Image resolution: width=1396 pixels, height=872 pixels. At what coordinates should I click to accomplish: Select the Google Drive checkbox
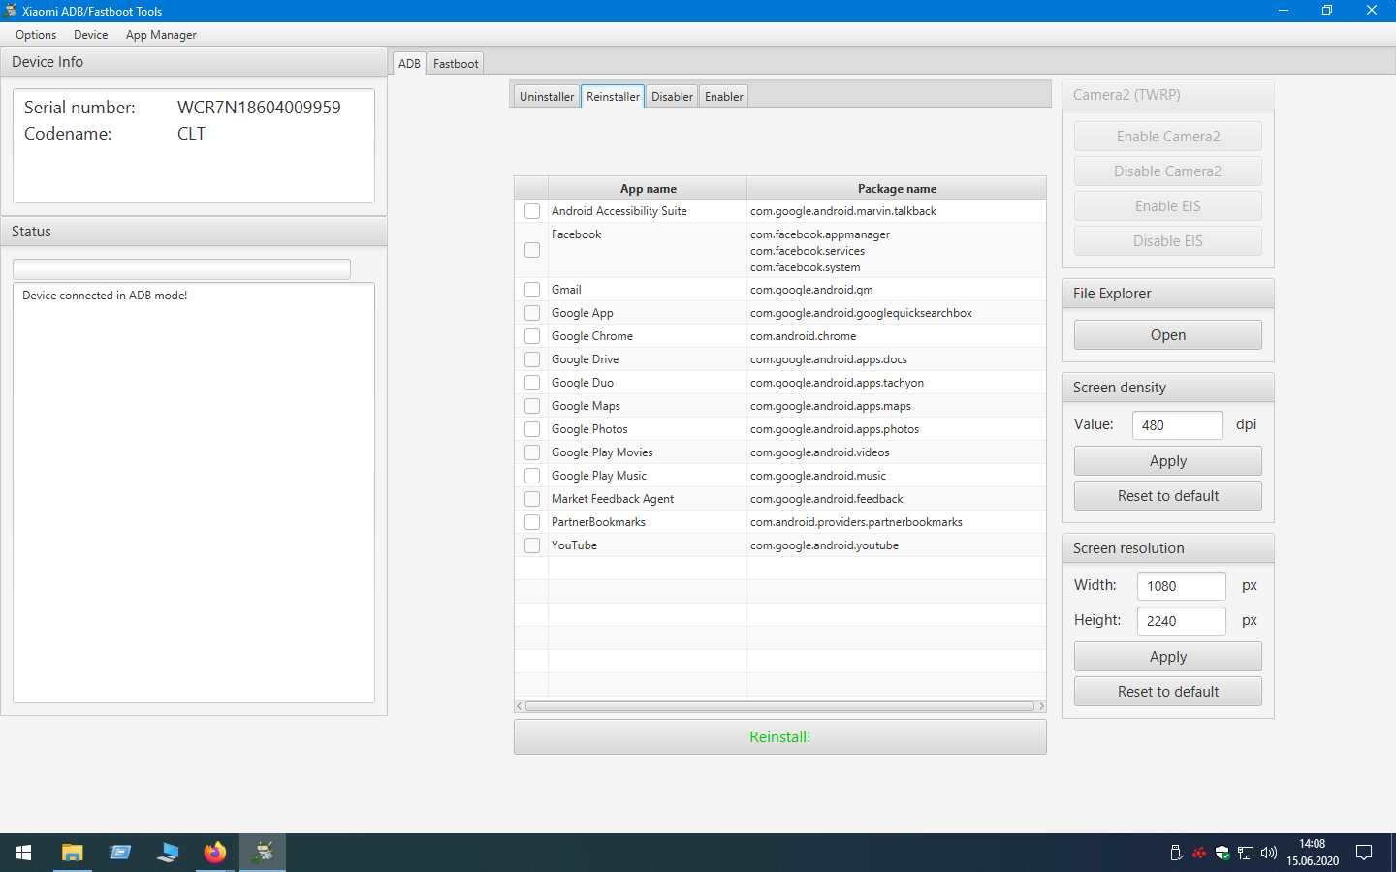(x=532, y=359)
